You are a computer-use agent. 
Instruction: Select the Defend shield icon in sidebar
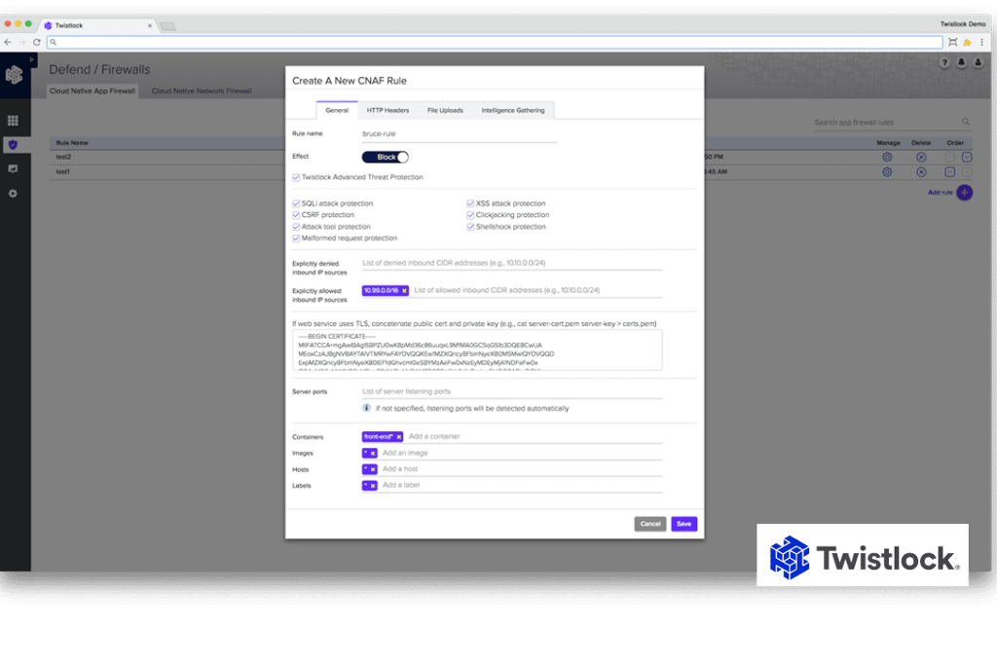[13, 145]
